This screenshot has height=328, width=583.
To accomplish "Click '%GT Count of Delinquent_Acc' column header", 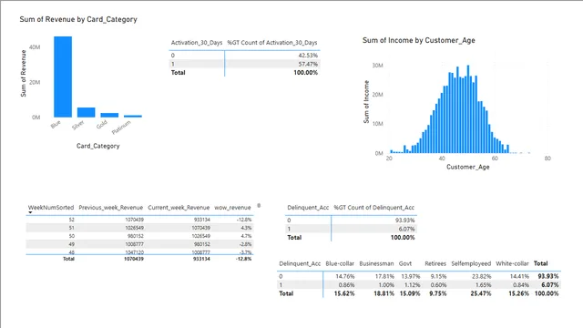I will coord(373,208).
